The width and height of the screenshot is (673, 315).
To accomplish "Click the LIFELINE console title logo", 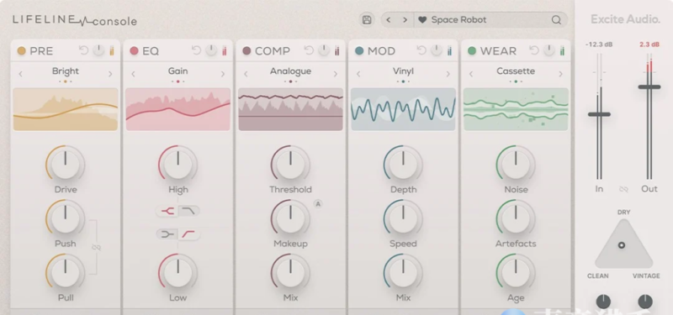I will [75, 20].
